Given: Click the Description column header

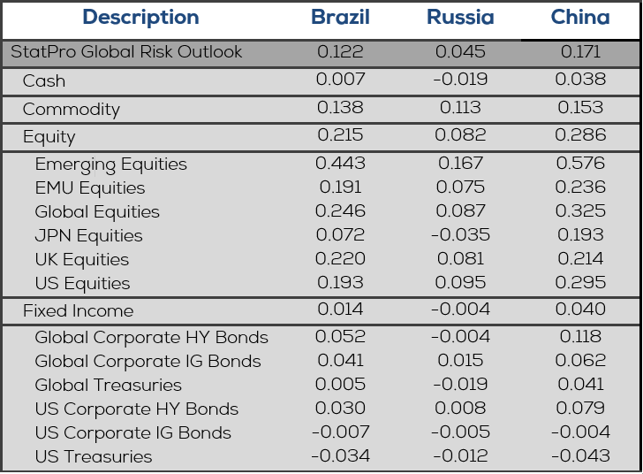Looking at the screenshot, I should [140, 18].
